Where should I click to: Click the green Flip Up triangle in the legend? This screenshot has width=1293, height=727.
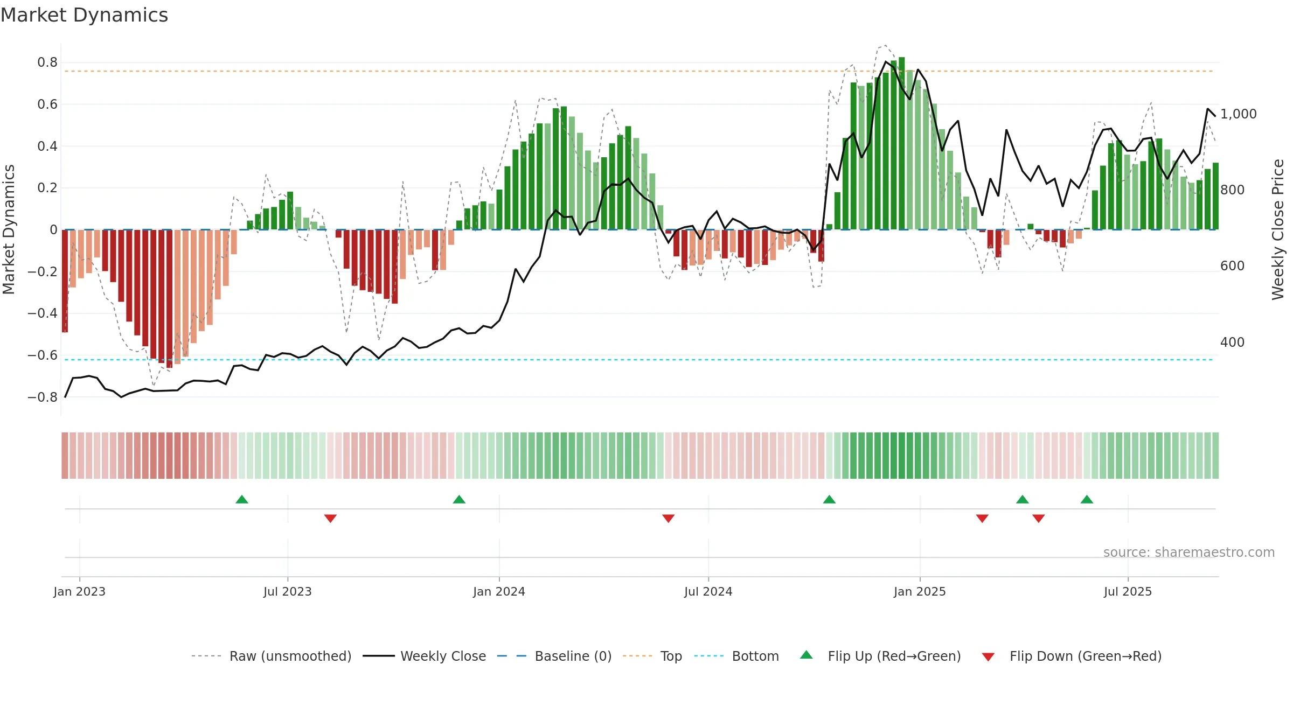coord(807,655)
